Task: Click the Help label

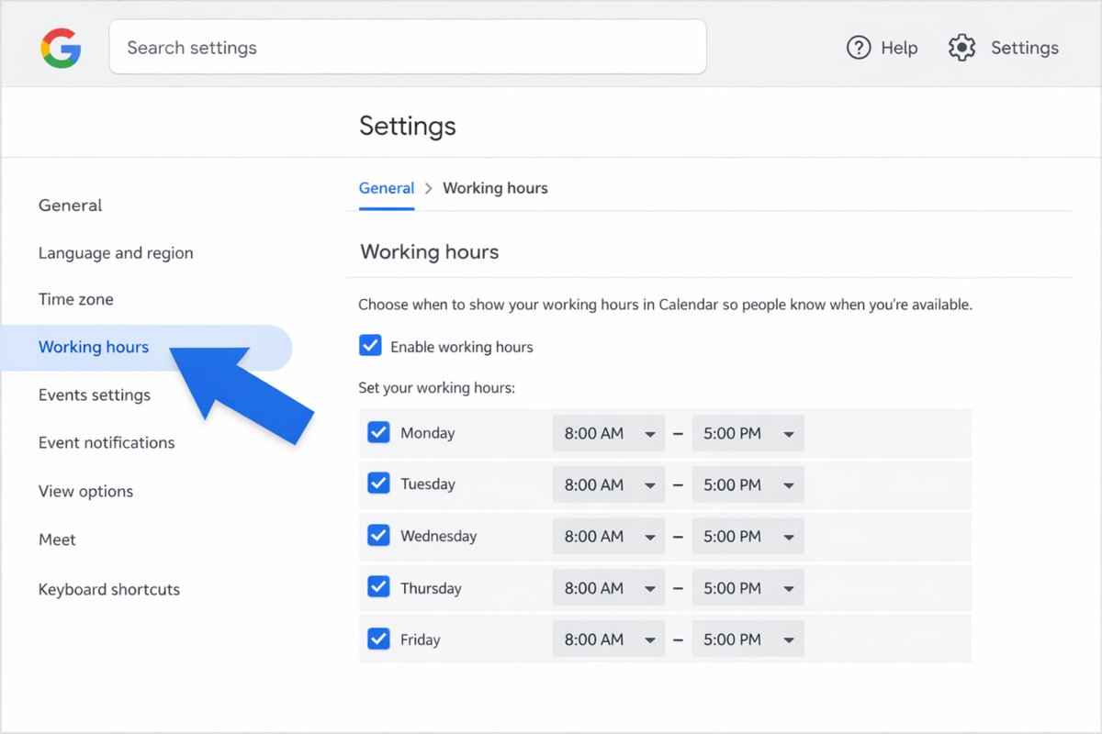Action: (x=899, y=48)
